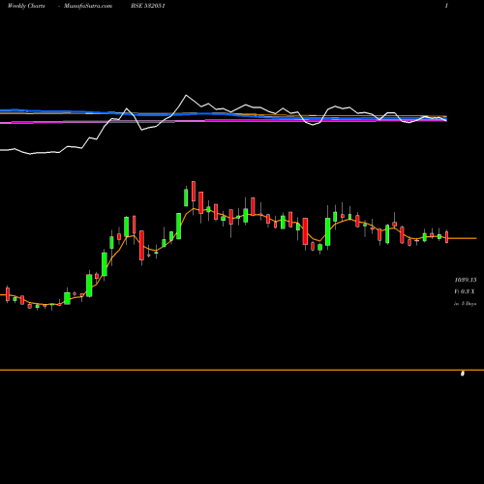Click the last red candlestick on the right
Screen dimensions: 484x484
447,237
